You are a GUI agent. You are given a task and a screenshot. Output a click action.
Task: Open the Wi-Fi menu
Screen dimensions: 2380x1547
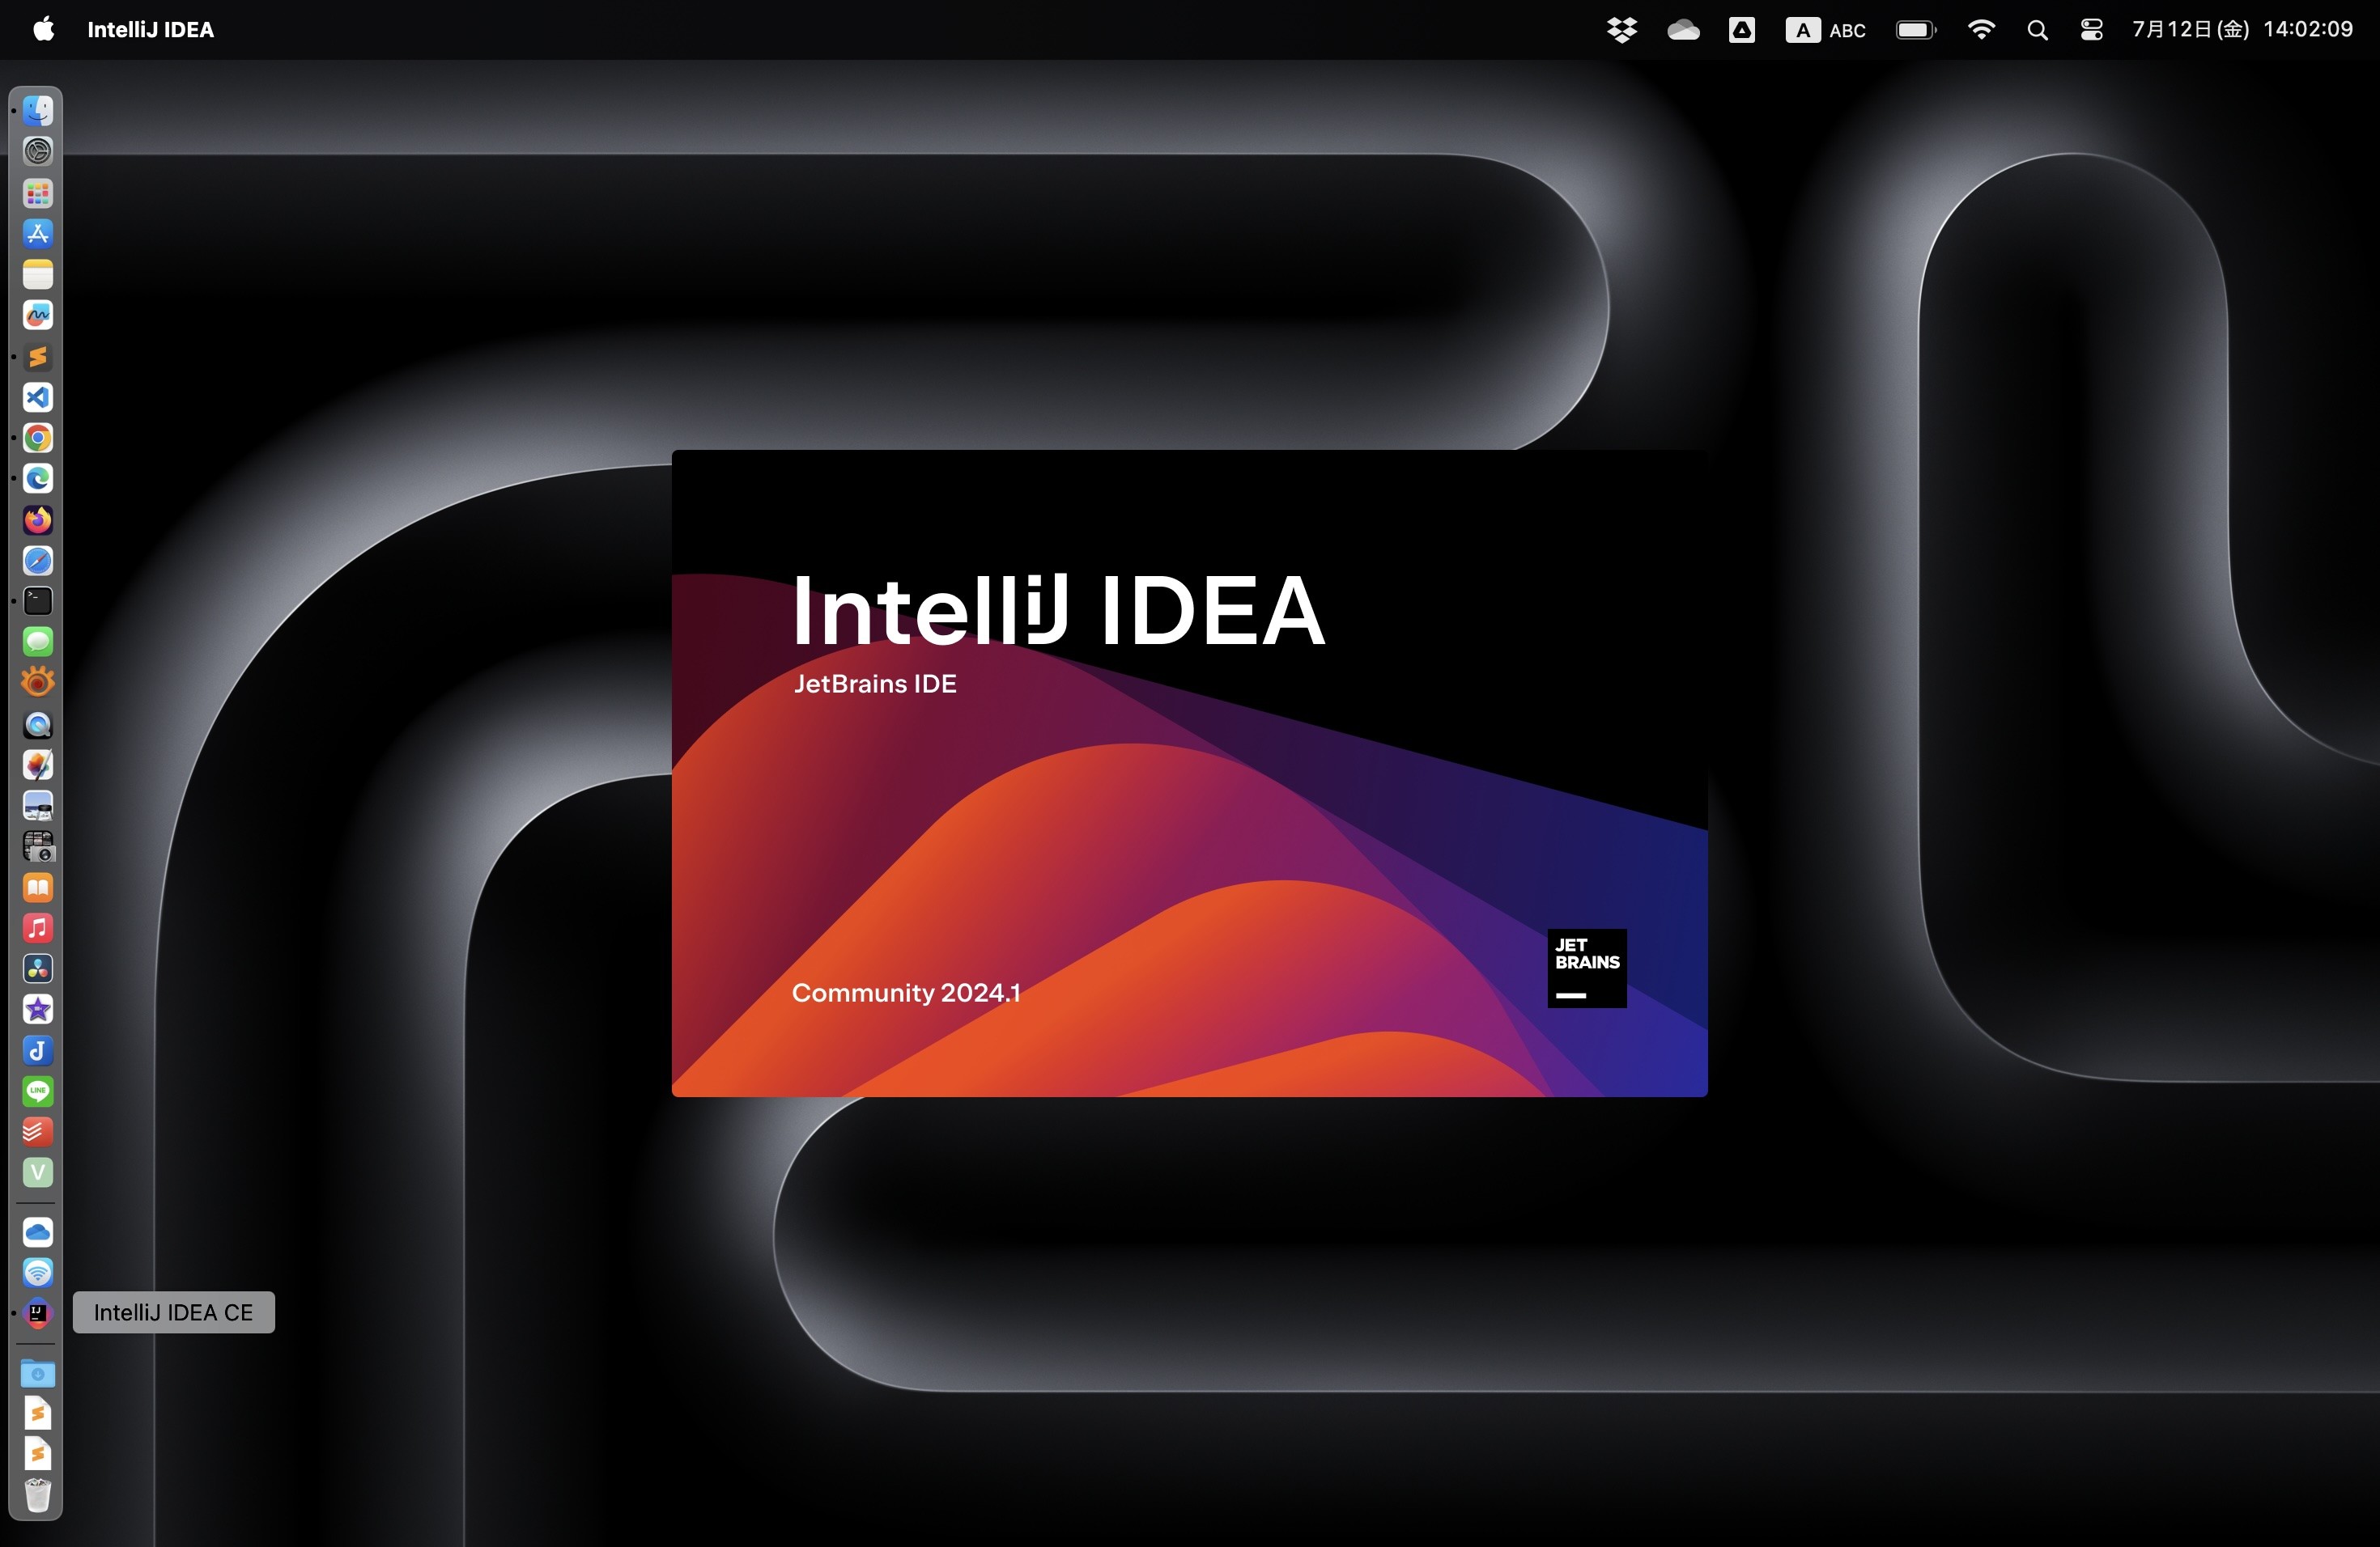1981,30
